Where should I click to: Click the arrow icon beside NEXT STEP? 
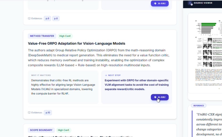[x=106, y=75]
